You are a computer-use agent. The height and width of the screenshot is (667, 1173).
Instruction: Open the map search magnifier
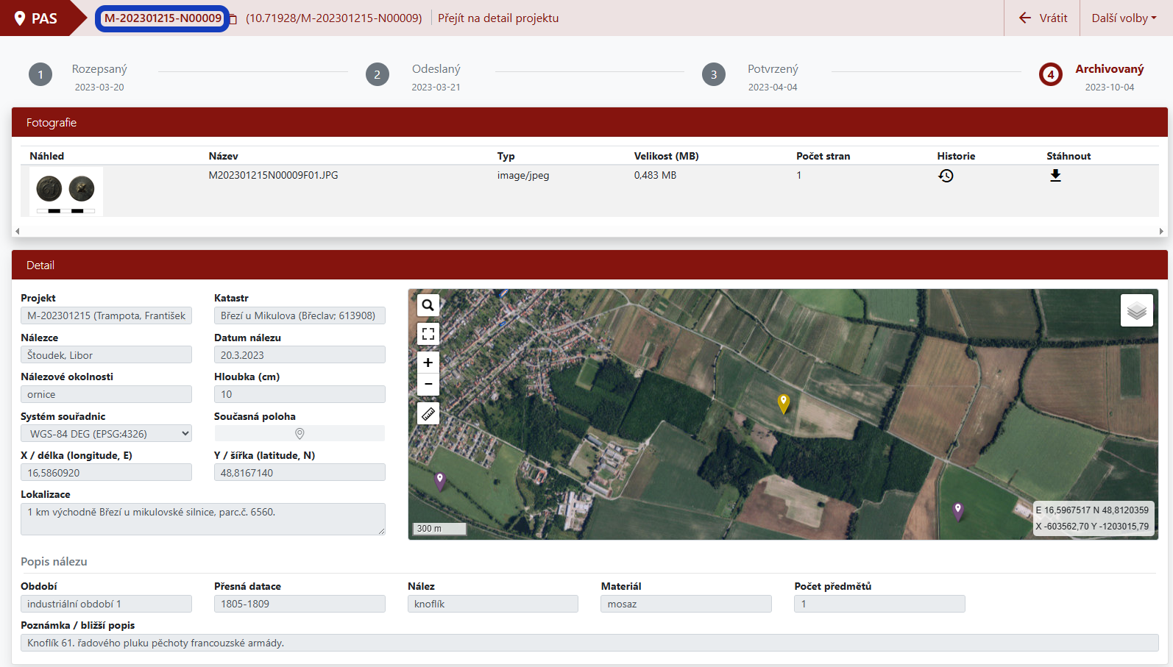[x=428, y=305]
